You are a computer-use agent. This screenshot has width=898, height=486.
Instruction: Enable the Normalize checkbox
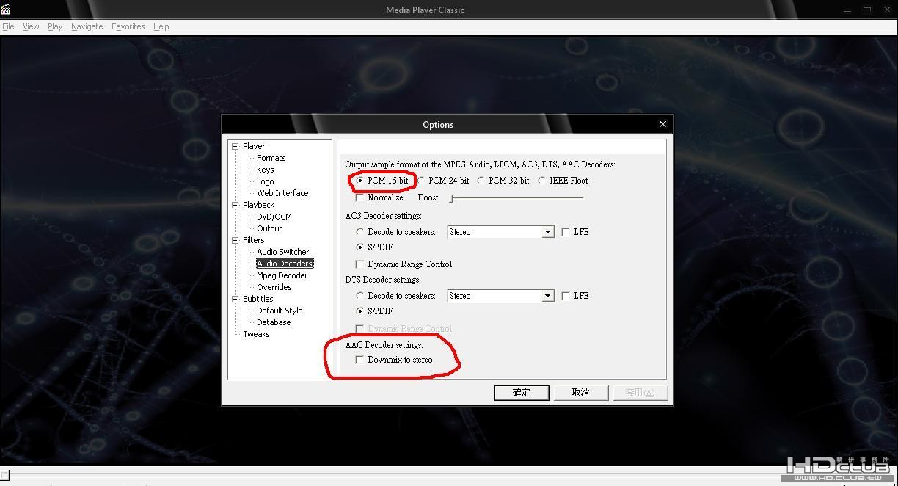(x=359, y=197)
